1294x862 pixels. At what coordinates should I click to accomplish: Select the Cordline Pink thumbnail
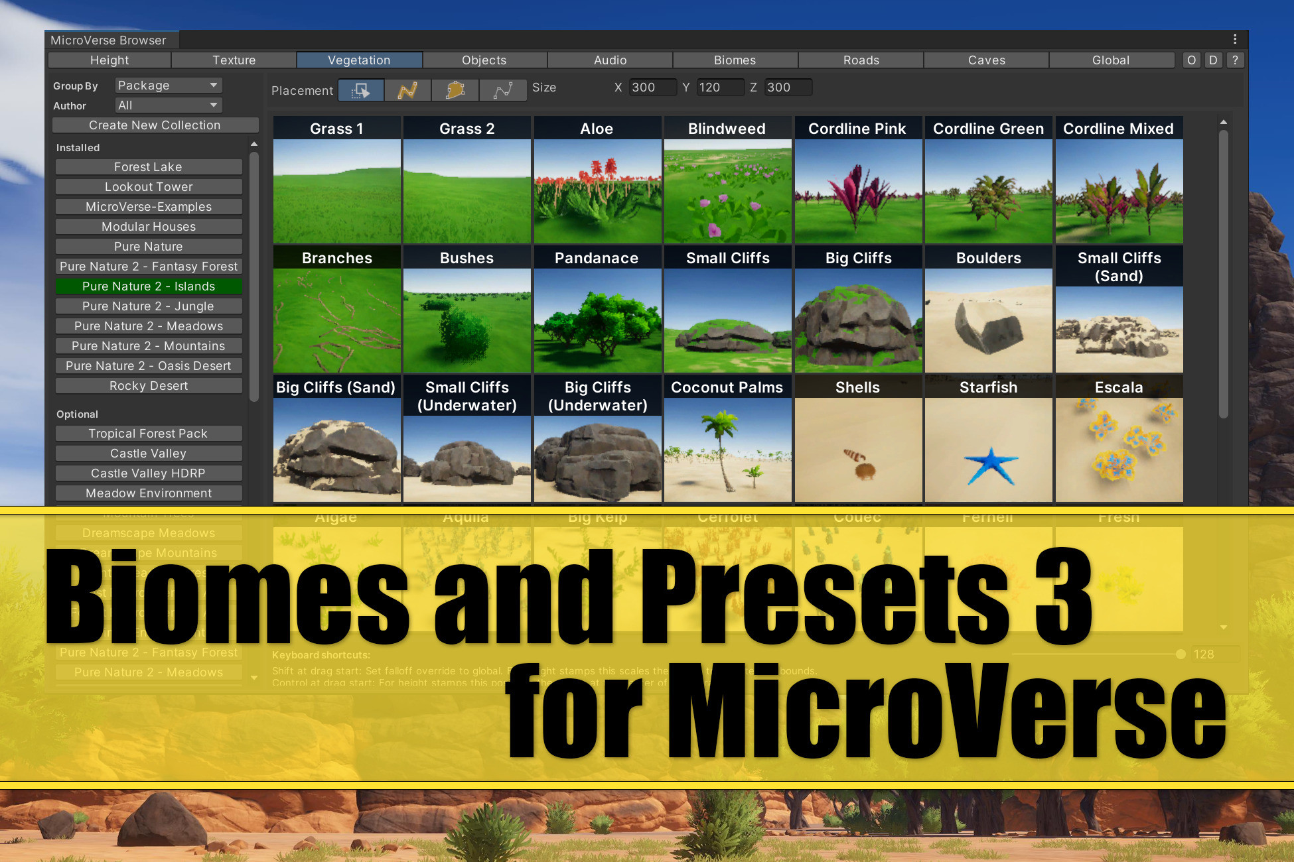click(x=858, y=180)
